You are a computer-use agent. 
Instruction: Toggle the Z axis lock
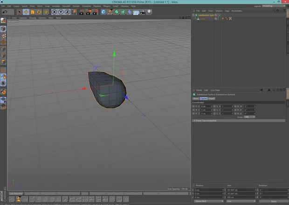[x=68, y=12]
